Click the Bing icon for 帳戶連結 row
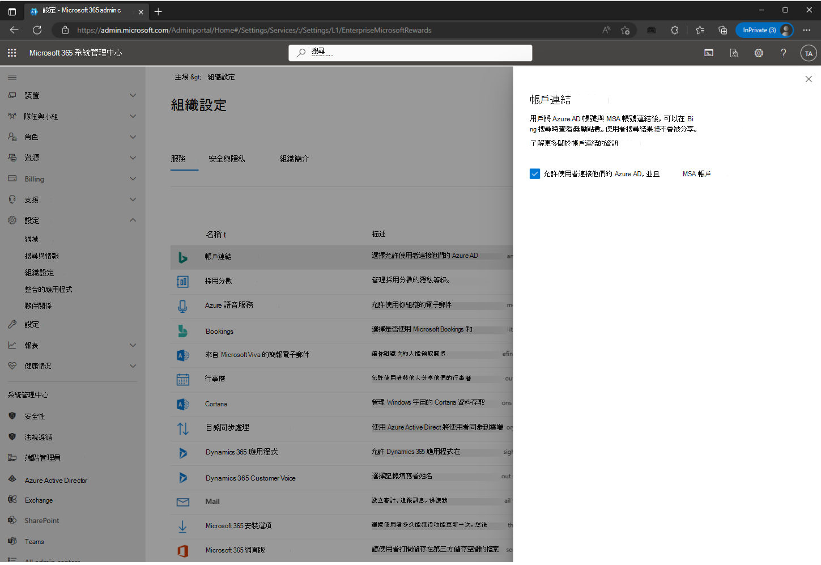The image size is (821, 565). click(182, 257)
